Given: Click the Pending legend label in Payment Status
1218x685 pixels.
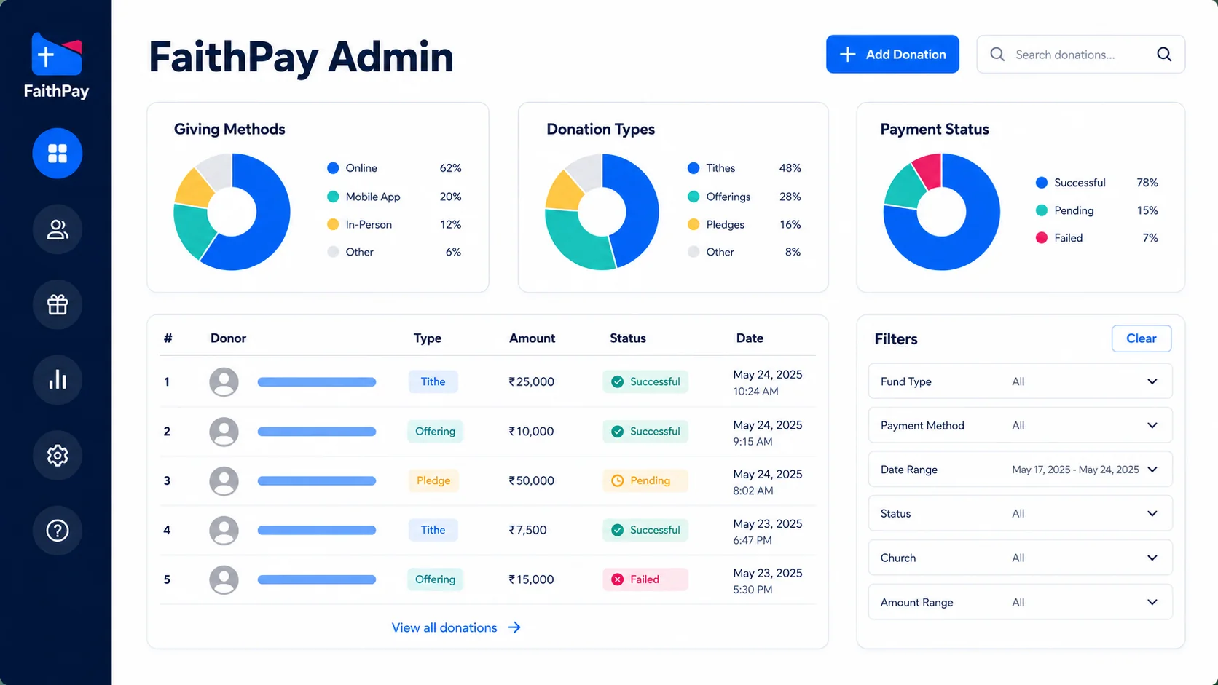Looking at the screenshot, I should tap(1074, 210).
